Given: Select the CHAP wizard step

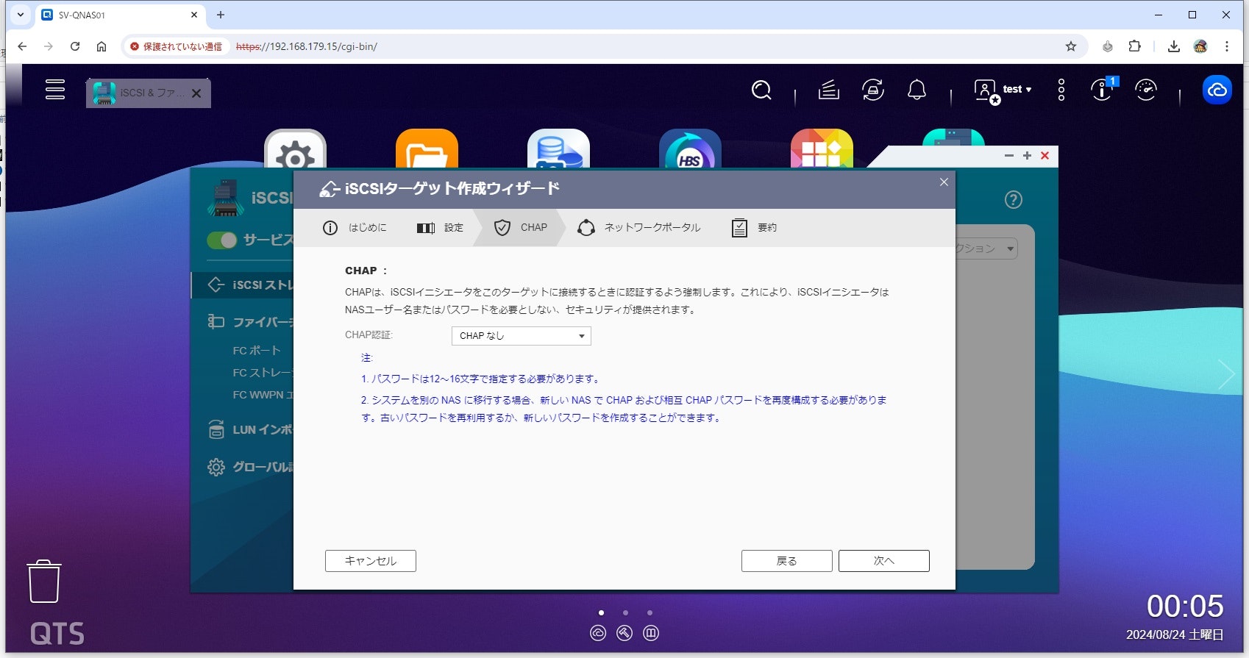Looking at the screenshot, I should coord(521,228).
